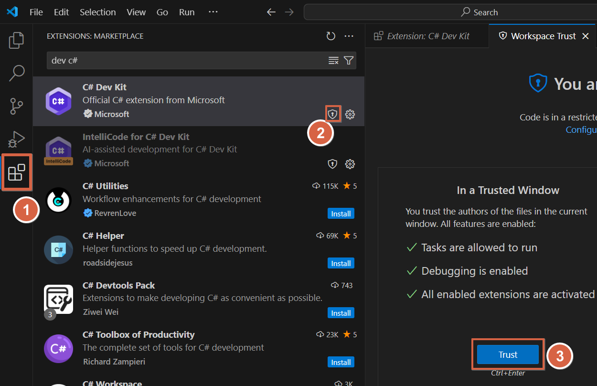
Task: Click the roadsidejesus publisher name
Action: [x=107, y=263]
